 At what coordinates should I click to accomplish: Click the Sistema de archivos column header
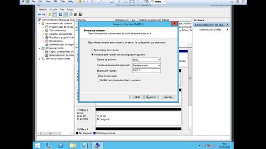point(149,20)
